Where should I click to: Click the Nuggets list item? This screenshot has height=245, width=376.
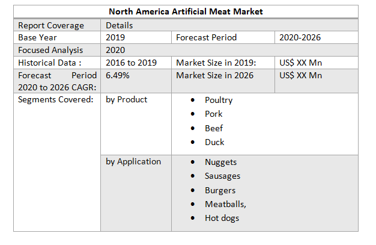tap(220, 162)
